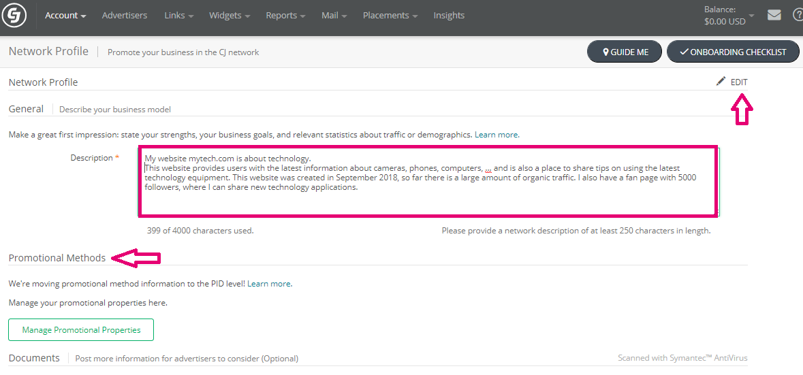The width and height of the screenshot is (803, 375).
Task: Go to the Advertisers page
Action: click(x=125, y=15)
